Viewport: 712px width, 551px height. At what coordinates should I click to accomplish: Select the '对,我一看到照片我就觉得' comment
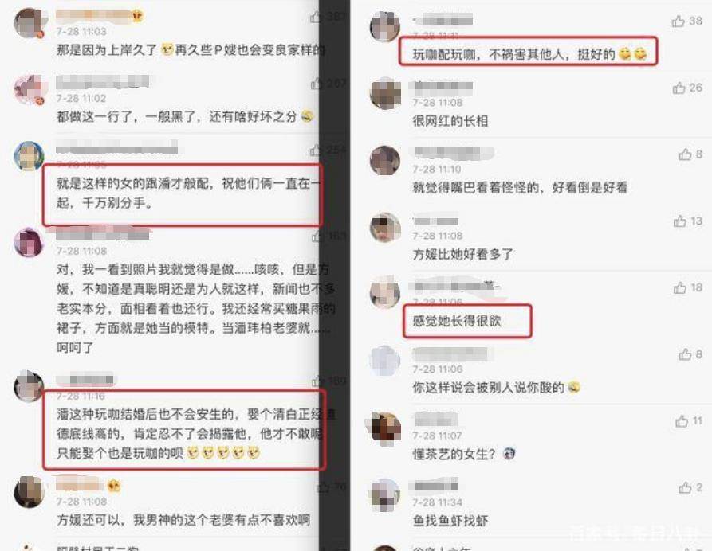click(195, 308)
